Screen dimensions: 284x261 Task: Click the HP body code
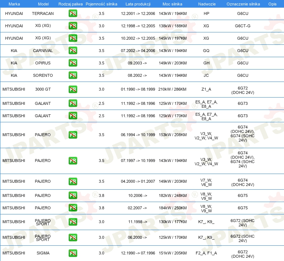point(206,13)
